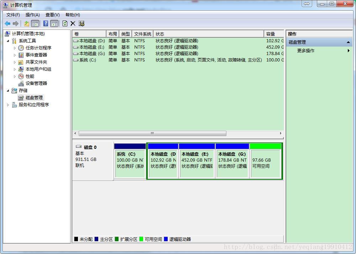Viewport: 356px width, 254px height.
Task: Click the drive icon for 本地磁盘 (E:) row
Action: 76,47
